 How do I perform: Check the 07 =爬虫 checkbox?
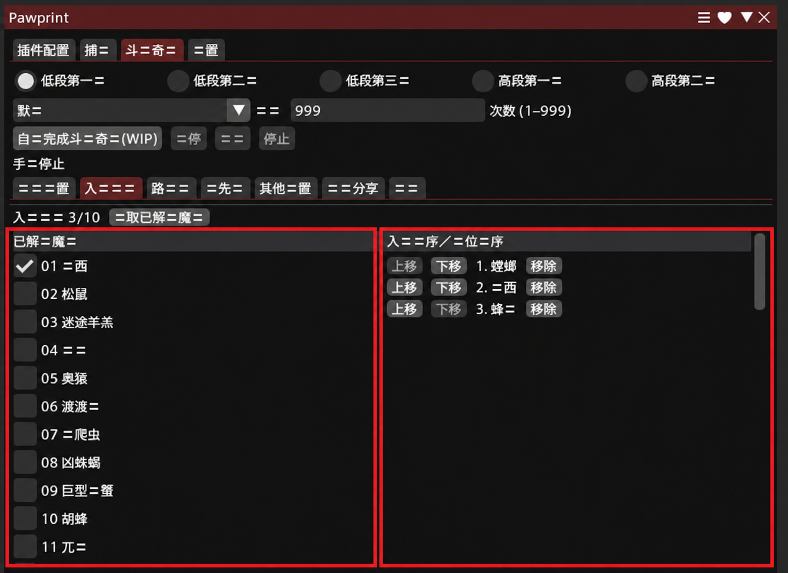pyautogui.click(x=25, y=434)
